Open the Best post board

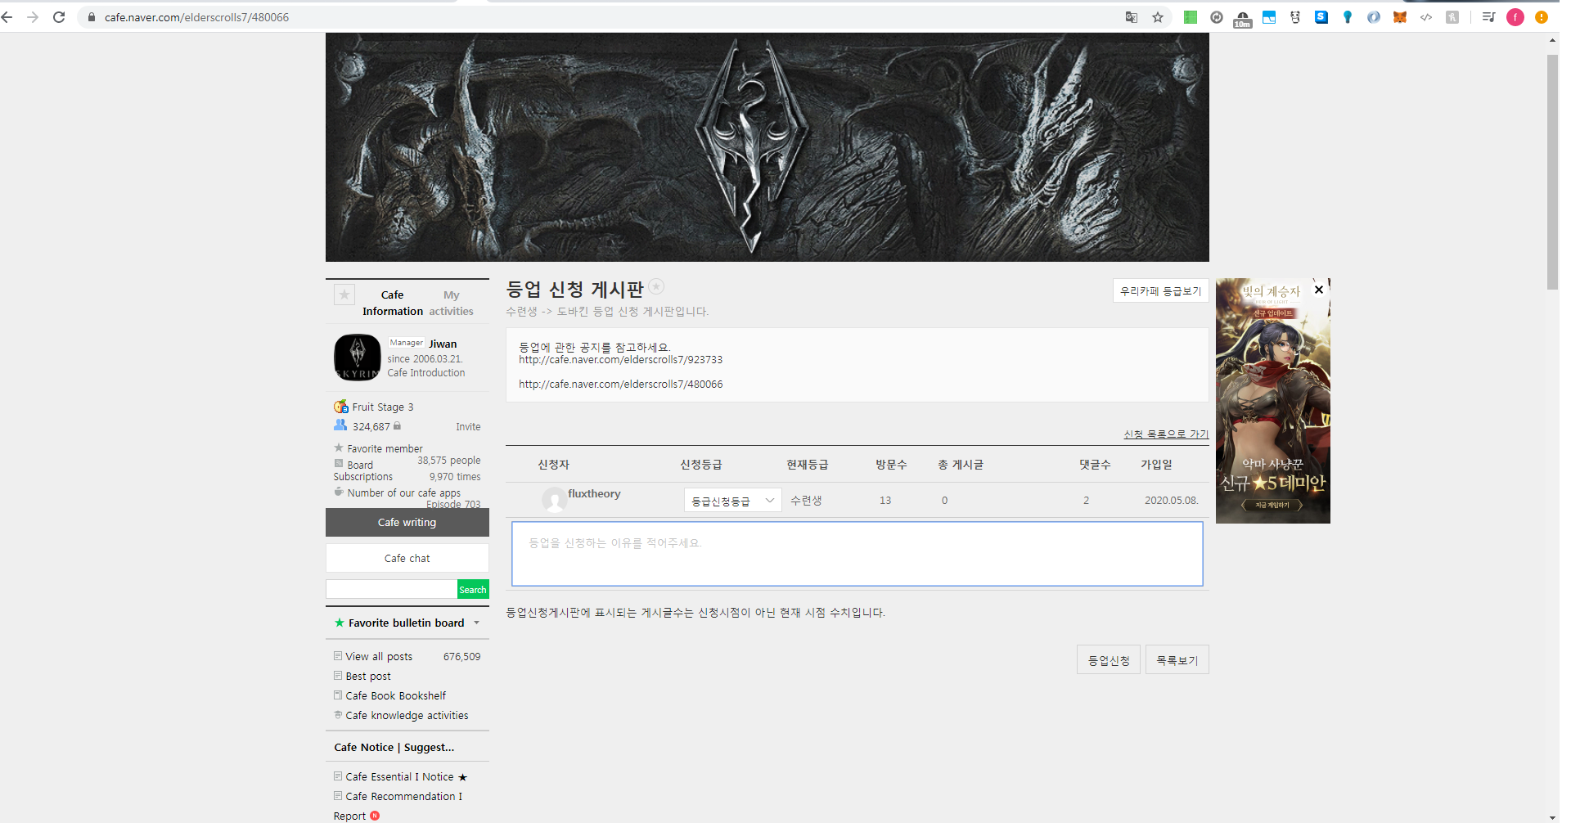[368, 677]
